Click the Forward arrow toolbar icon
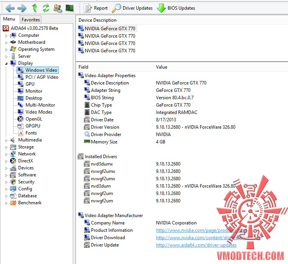This screenshot has width=288, height=264. (x=22, y=8)
